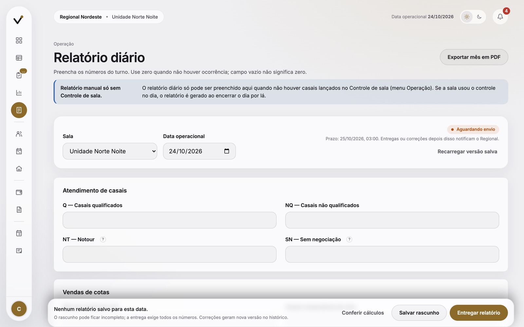The image size is (524, 327).
Task: Show help for NT — Notour
Action: tap(103, 239)
